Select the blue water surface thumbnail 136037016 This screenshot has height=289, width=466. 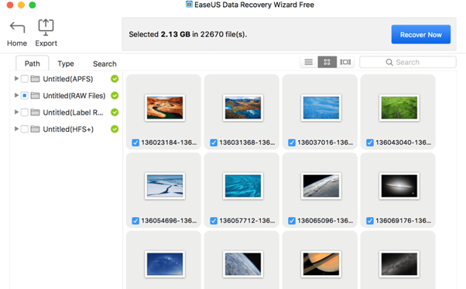pos(321,108)
